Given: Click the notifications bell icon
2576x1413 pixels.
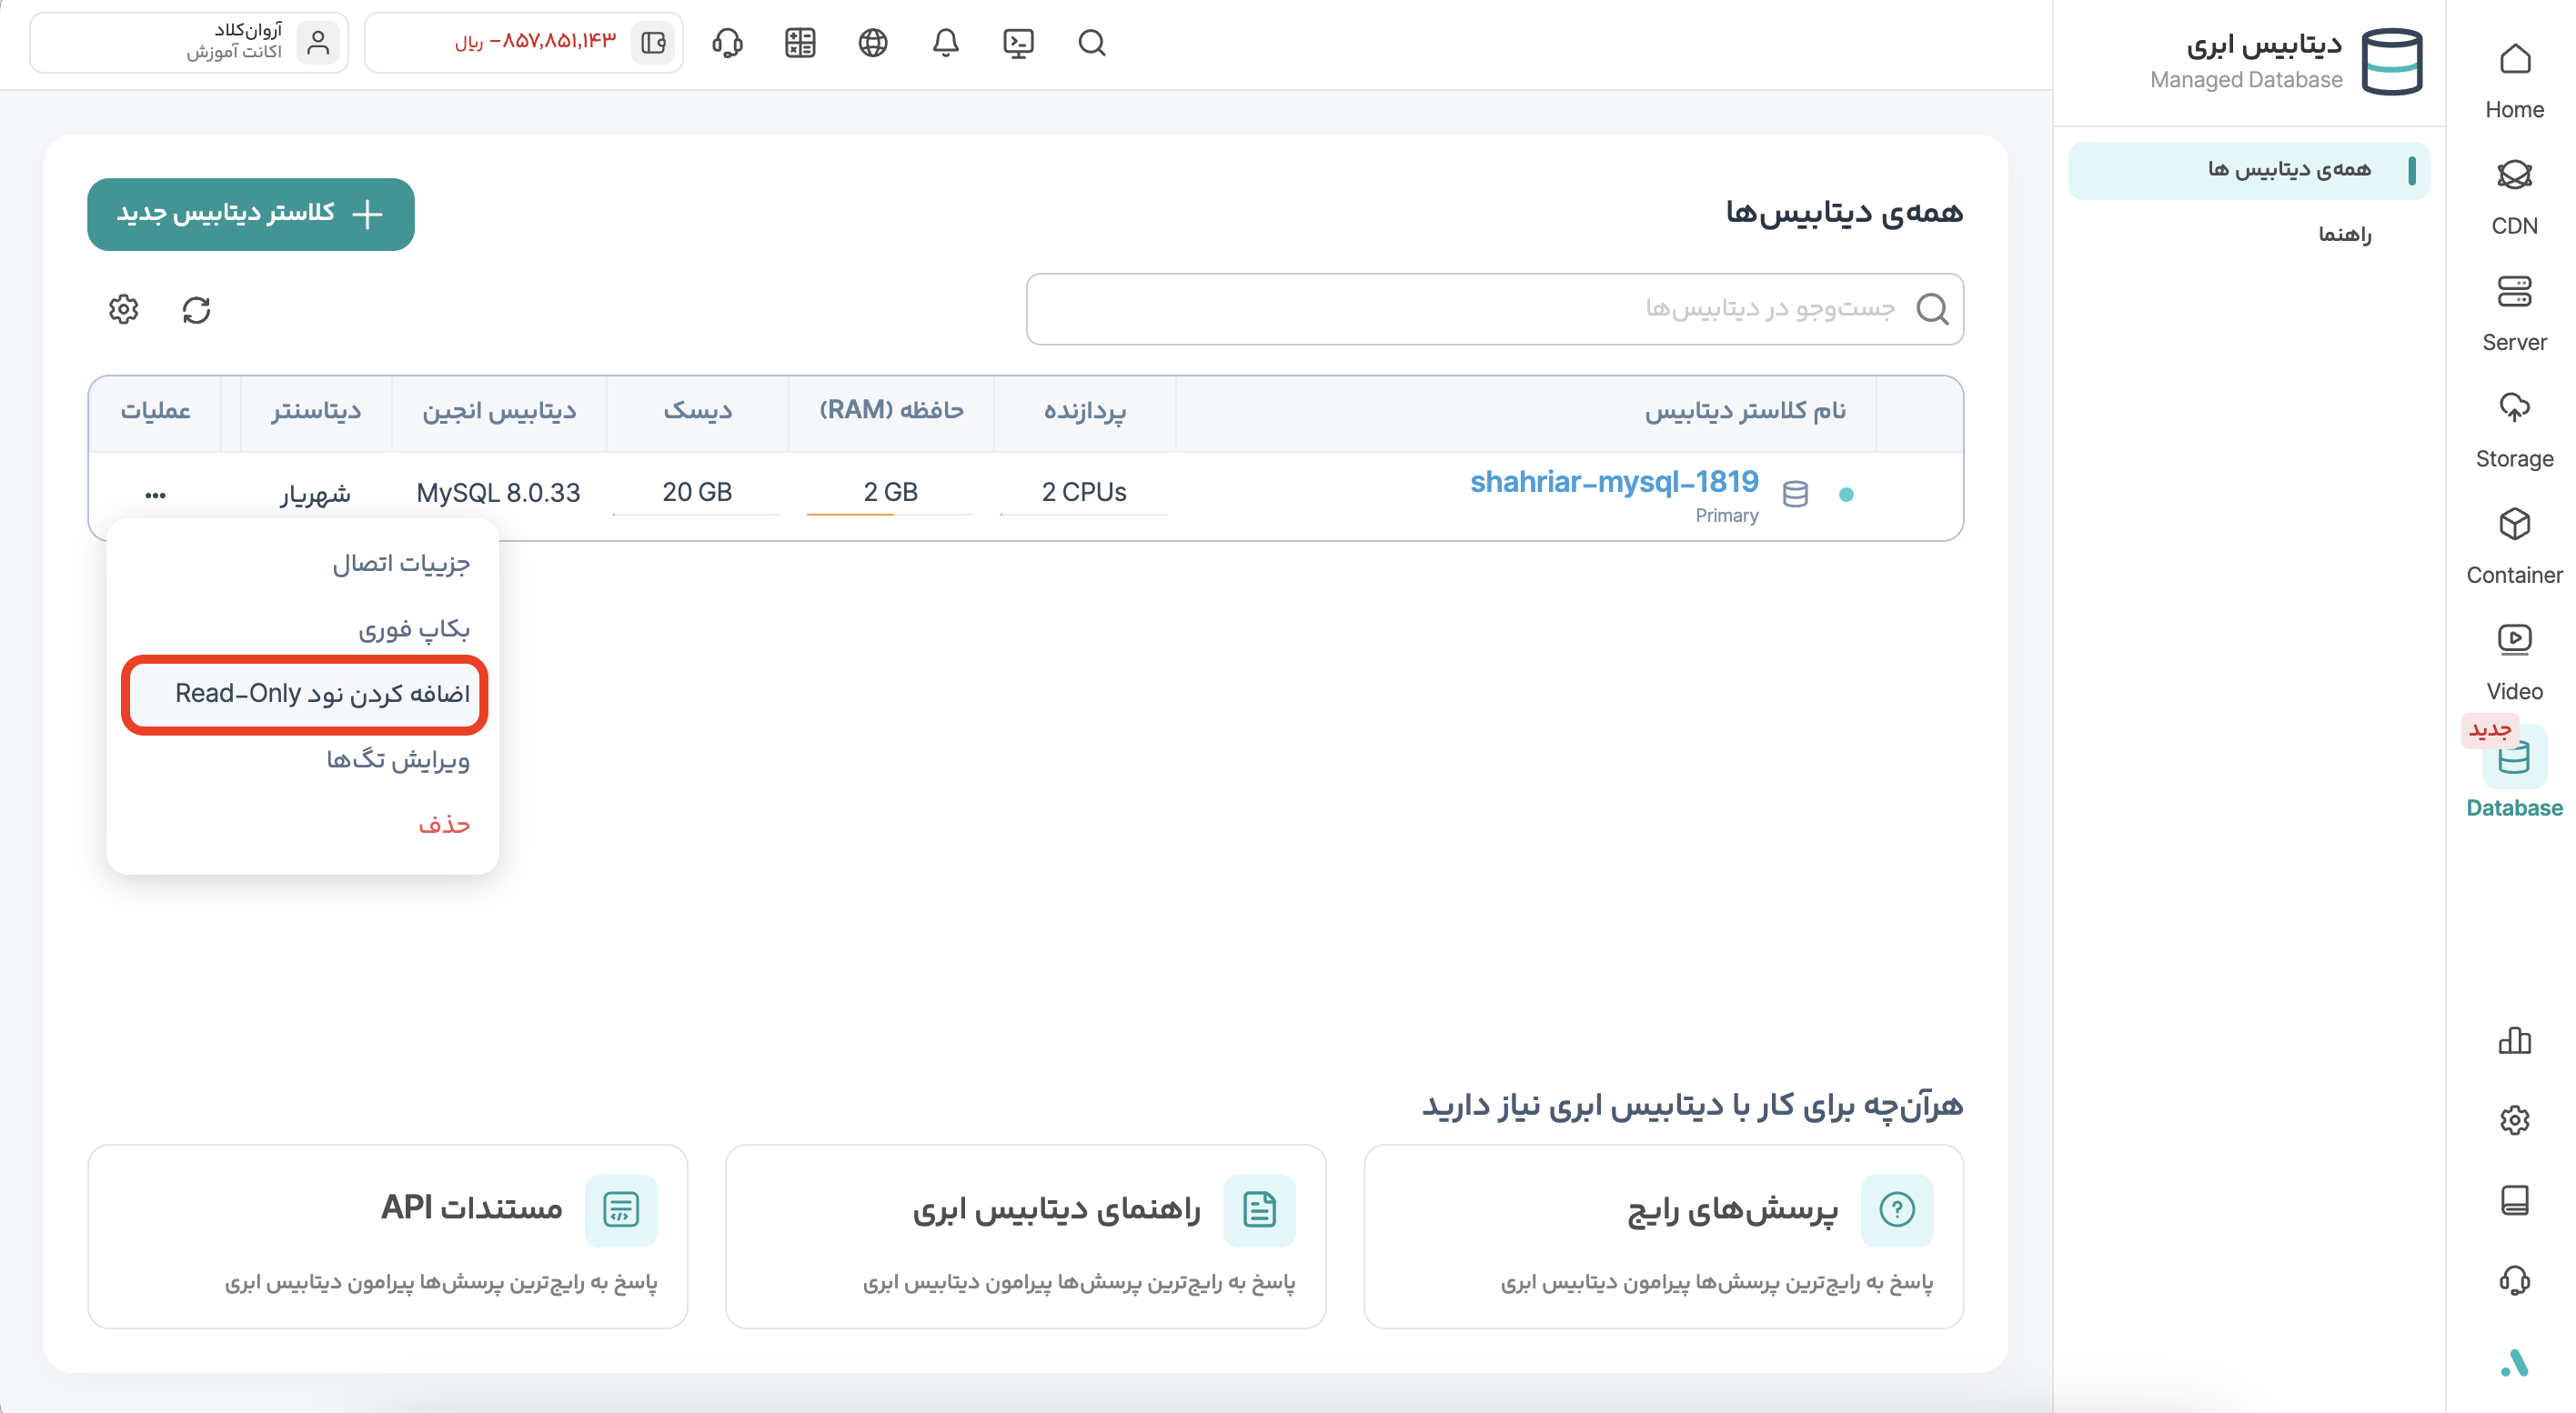Looking at the screenshot, I should tap(945, 43).
